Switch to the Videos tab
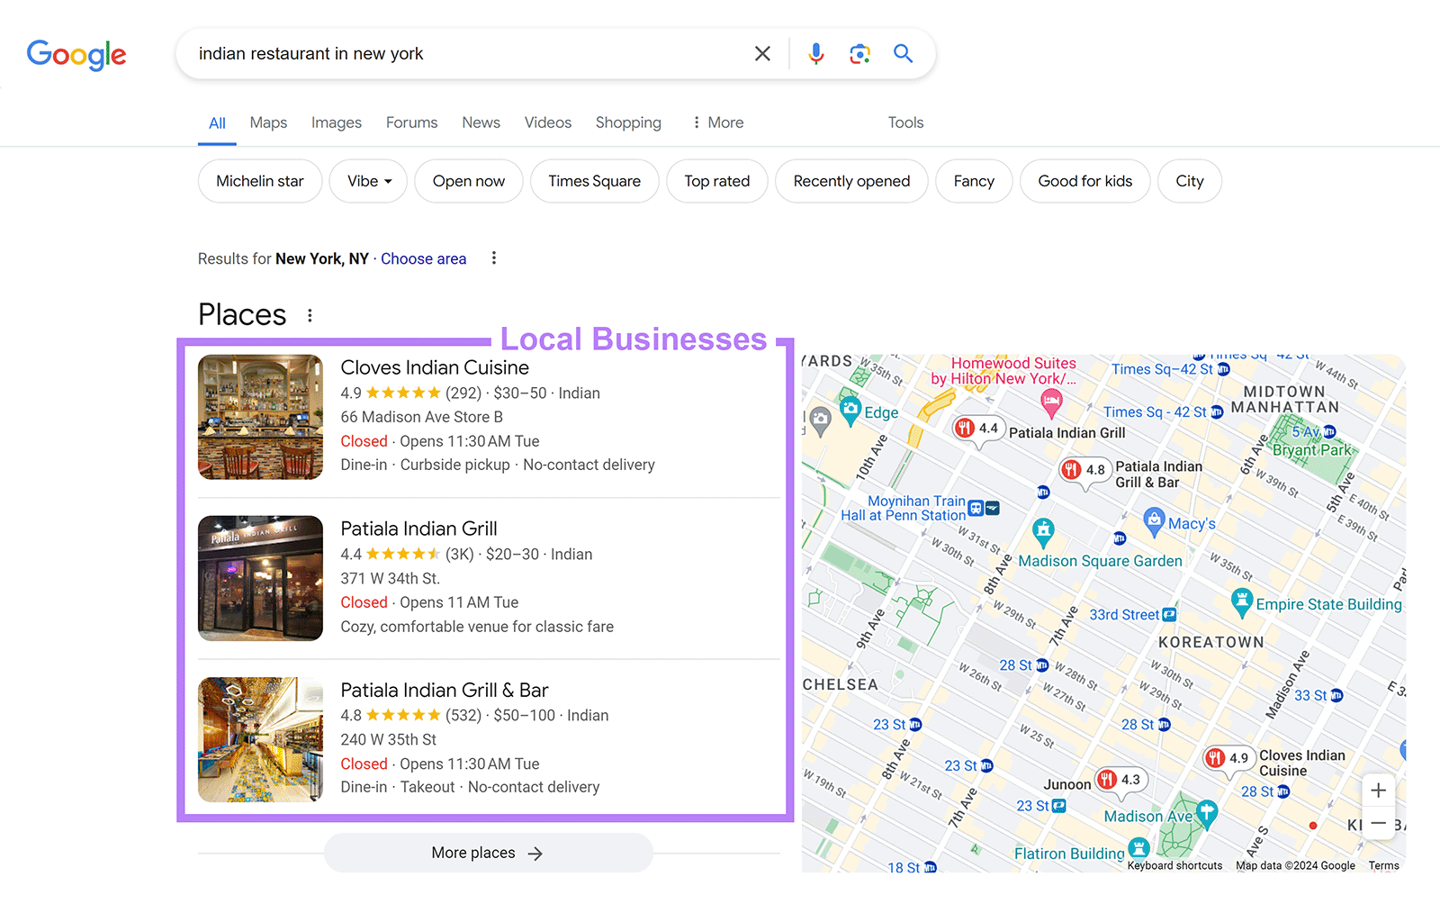The height and width of the screenshot is (904, 1440). coord(548,122)
